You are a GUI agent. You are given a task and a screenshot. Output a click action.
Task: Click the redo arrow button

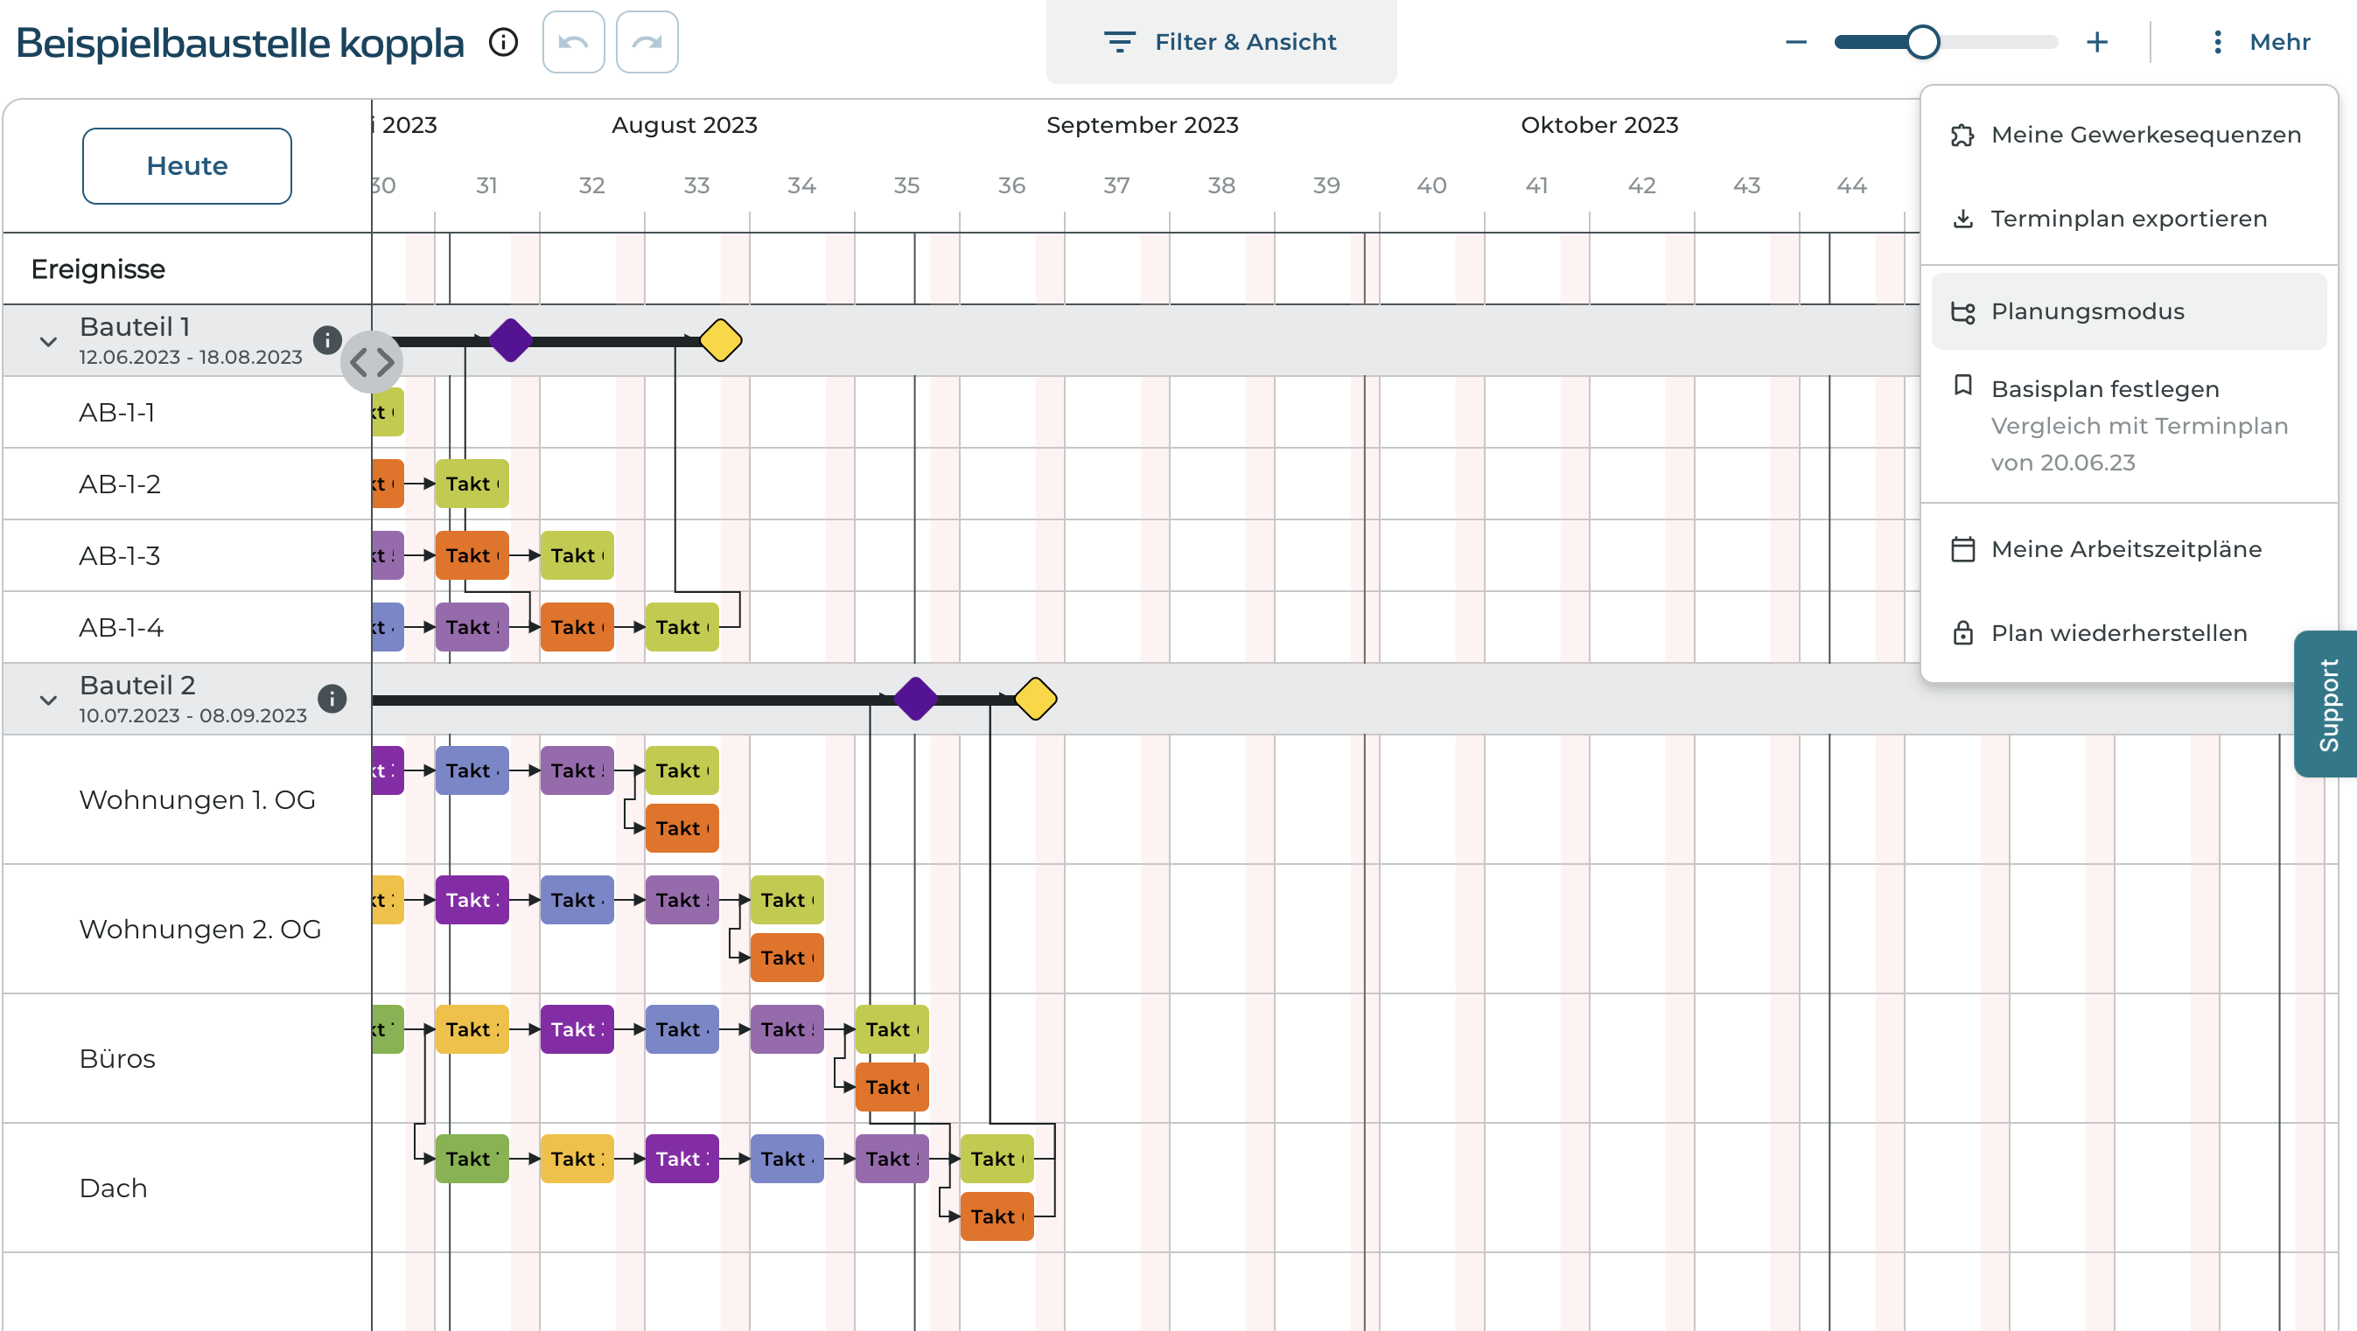point(647,42)
